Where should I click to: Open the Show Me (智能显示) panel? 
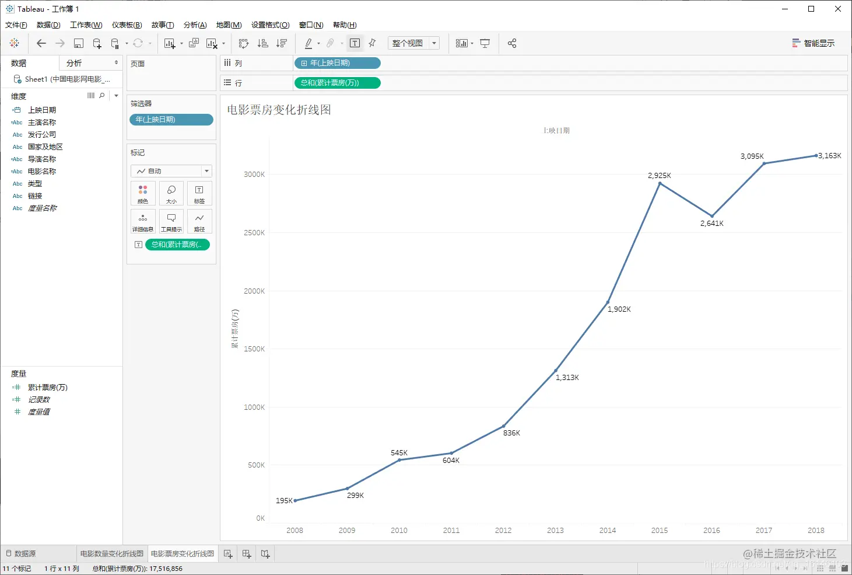tap(814, 43)
